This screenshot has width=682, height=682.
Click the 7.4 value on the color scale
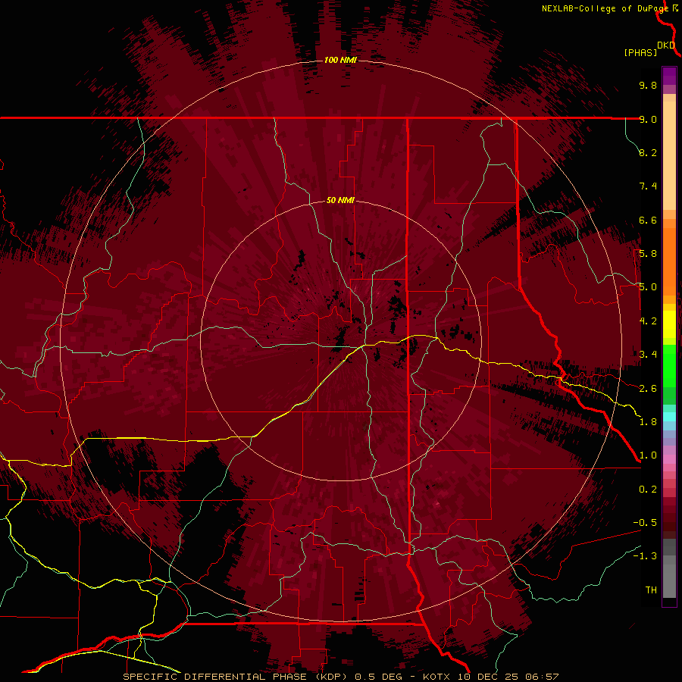point(648,186)
